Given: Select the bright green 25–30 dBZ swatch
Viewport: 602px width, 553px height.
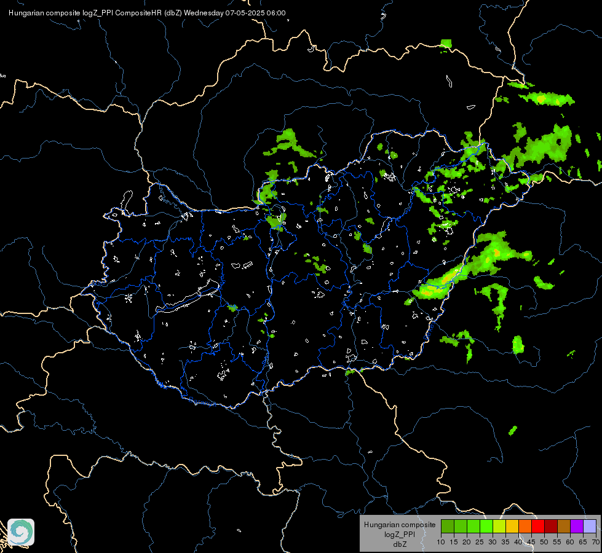Looking at the screenshot, I should click(x=486, y=526).
